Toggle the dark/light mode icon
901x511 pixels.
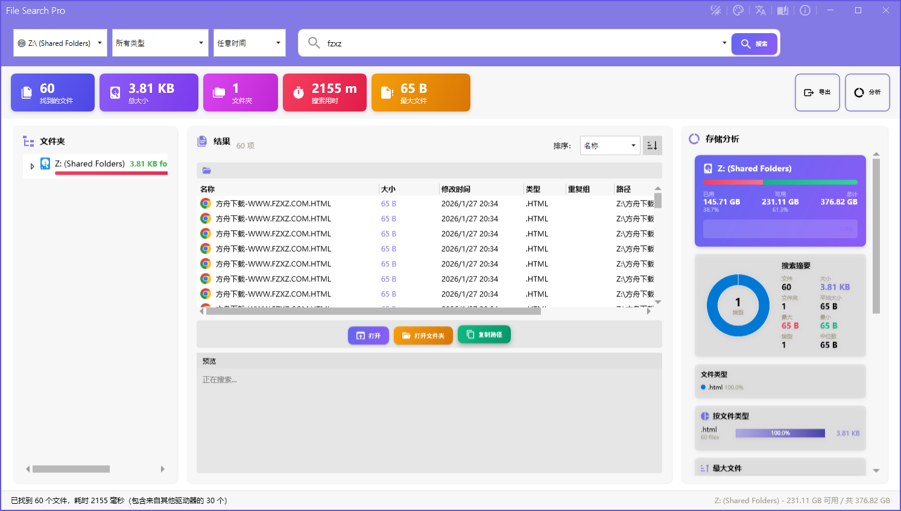(x=716, y=10)
